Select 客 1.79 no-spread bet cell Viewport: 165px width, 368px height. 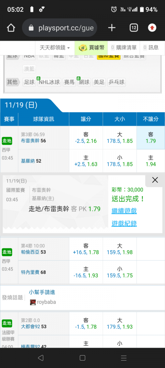pyautogui.click(x=150, y=138)
